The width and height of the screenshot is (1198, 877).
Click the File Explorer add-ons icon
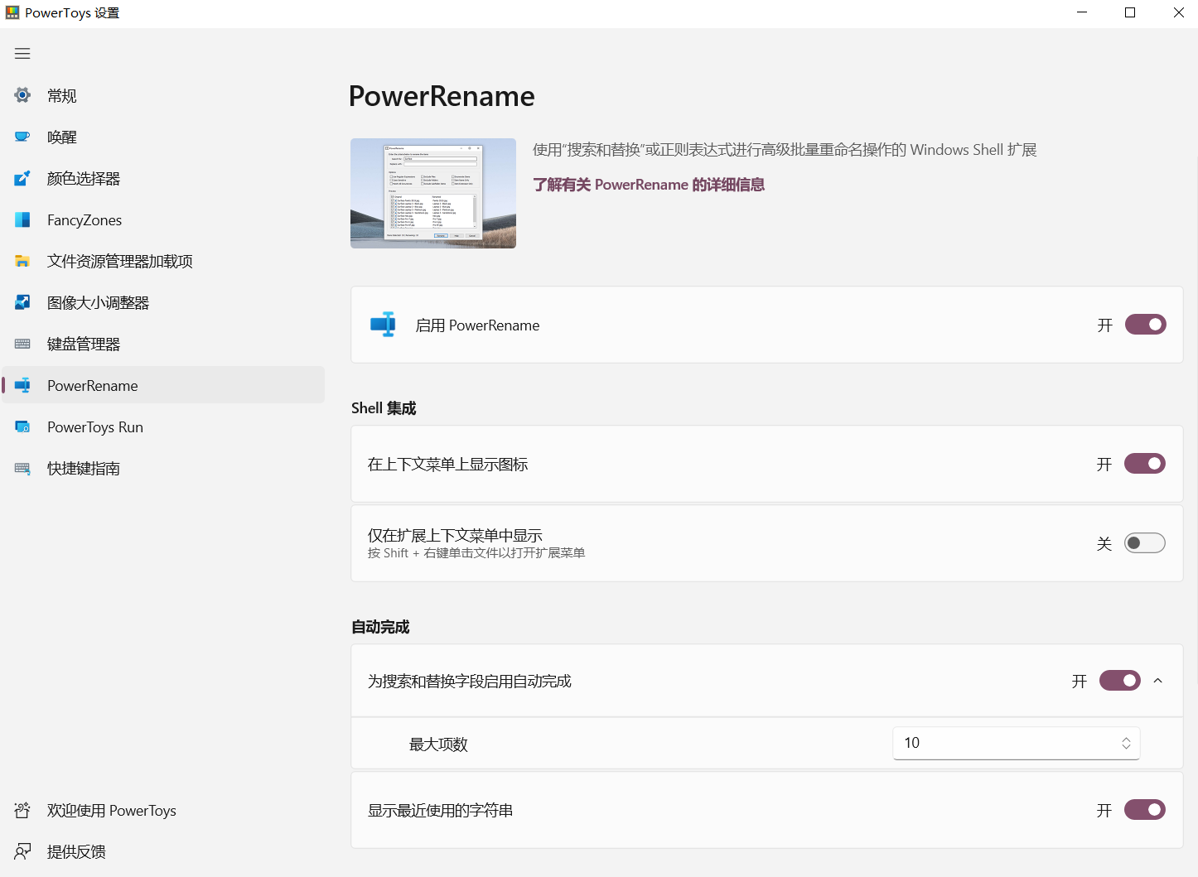[22, 261]
